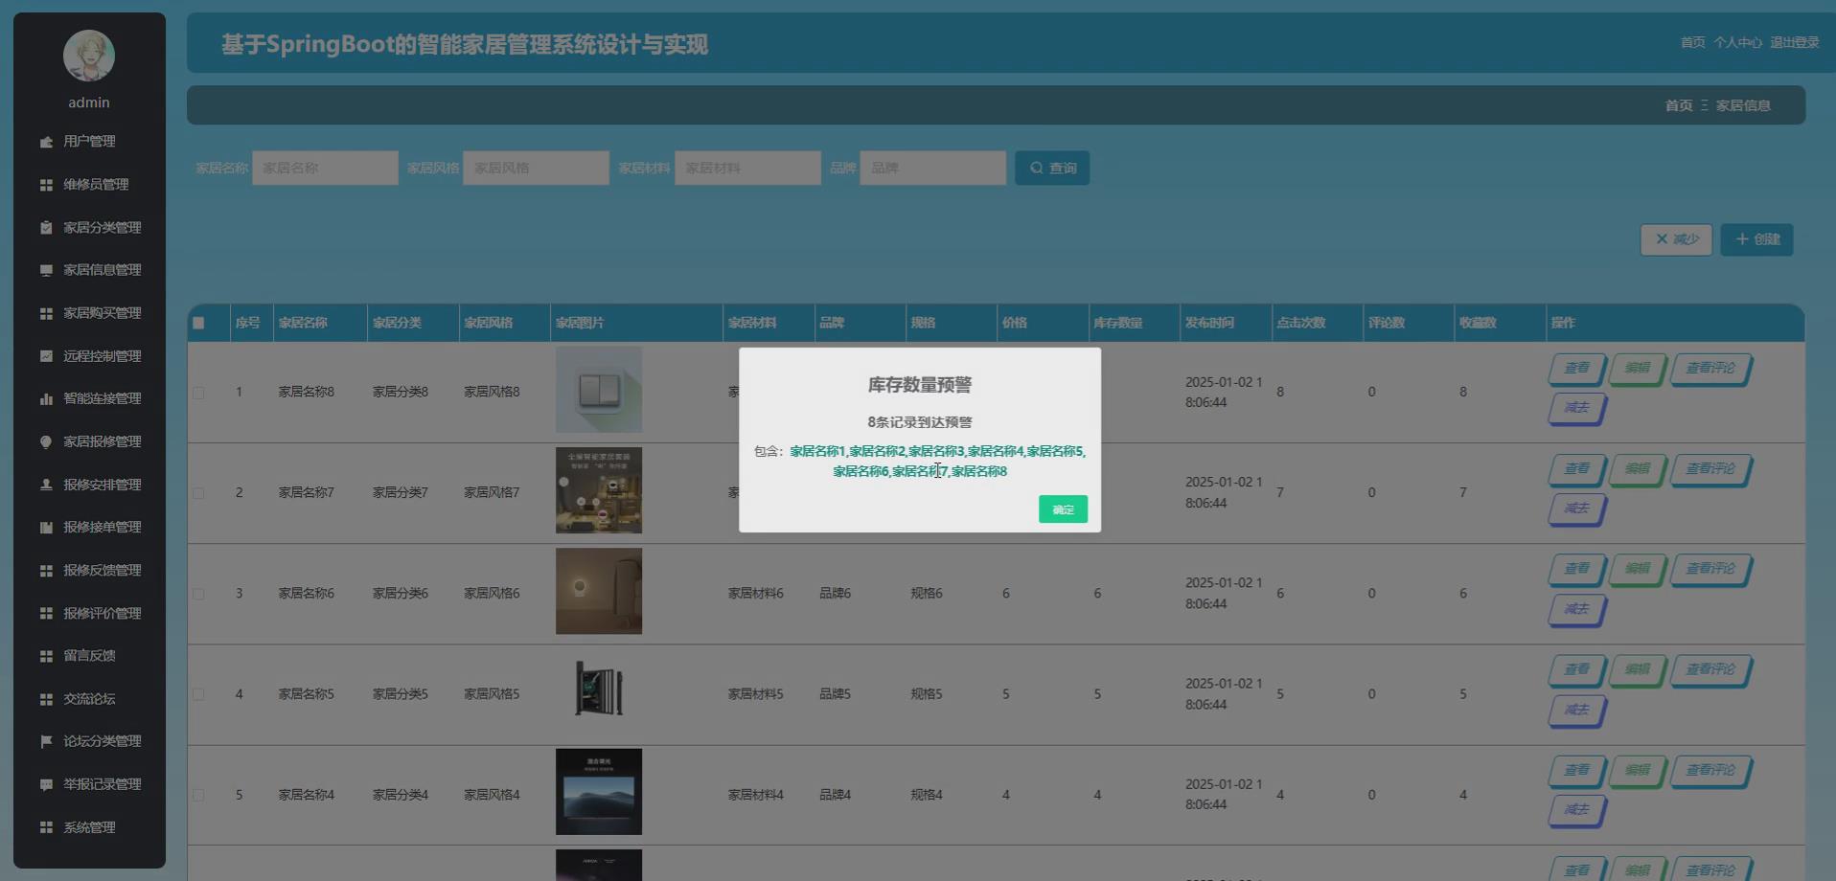The height and width of the screenshot is (881, 1836).
Task: Click 编辑 button for 家居名称7 row
Action: click(x=1638, y=469)
